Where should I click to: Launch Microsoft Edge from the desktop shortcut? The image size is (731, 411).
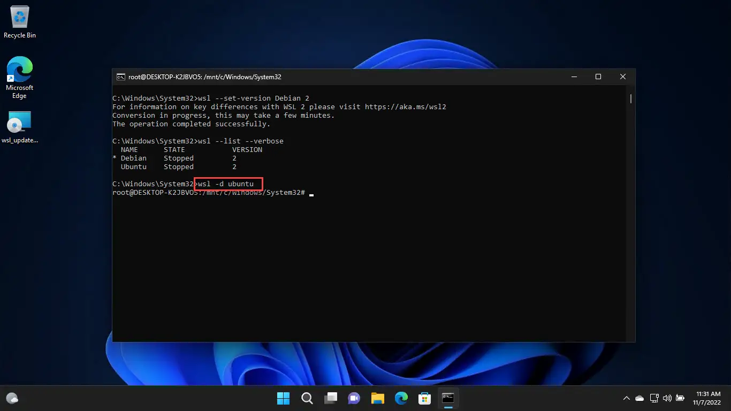19,78
